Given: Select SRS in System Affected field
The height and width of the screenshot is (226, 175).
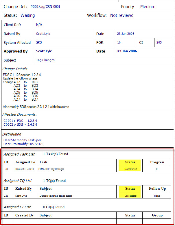Looking at the screenshot, I should (x=39, y=43).
